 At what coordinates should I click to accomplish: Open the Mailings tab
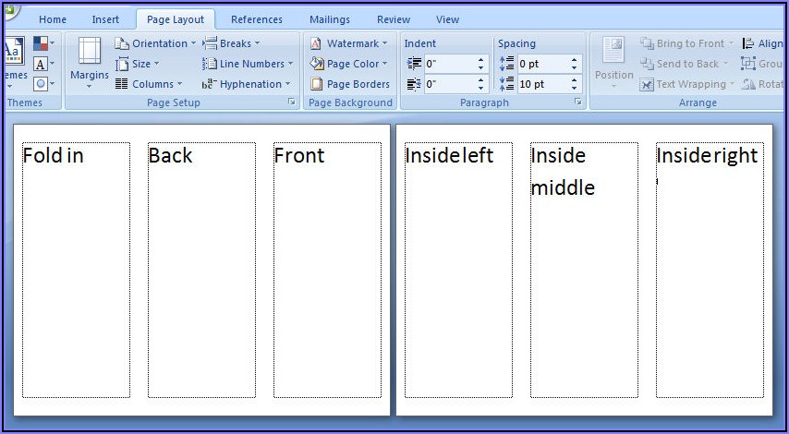pos(330,19)
